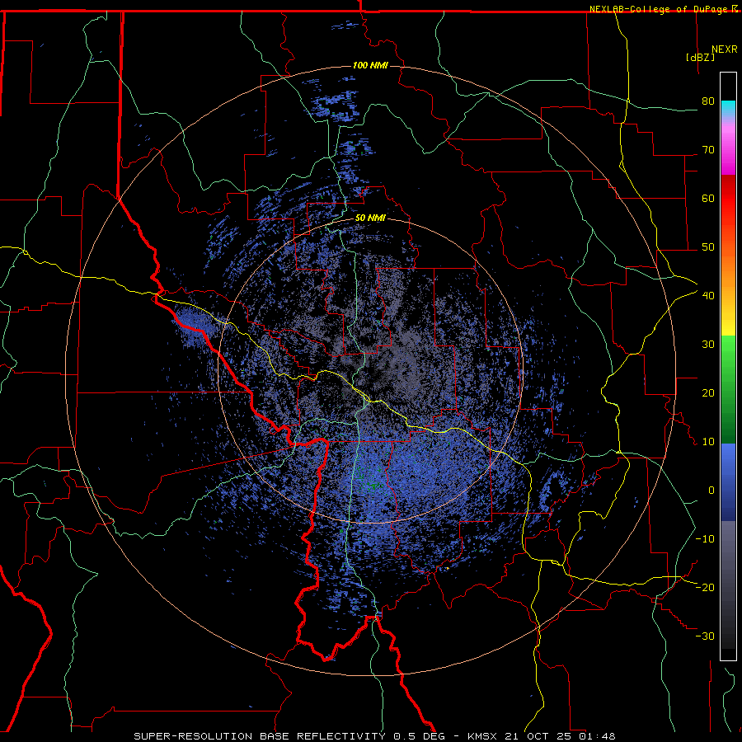Click the -20 value on the dBZ scale

[705, 588]
